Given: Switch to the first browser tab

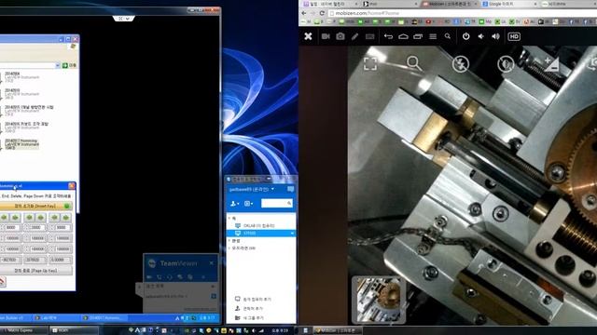Looking at the screenshot, I should tap(329, 4).
